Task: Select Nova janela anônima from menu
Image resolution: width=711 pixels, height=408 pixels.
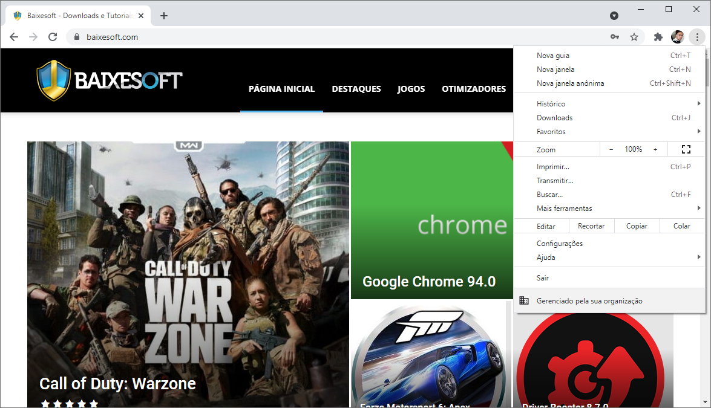Action: 571,83
